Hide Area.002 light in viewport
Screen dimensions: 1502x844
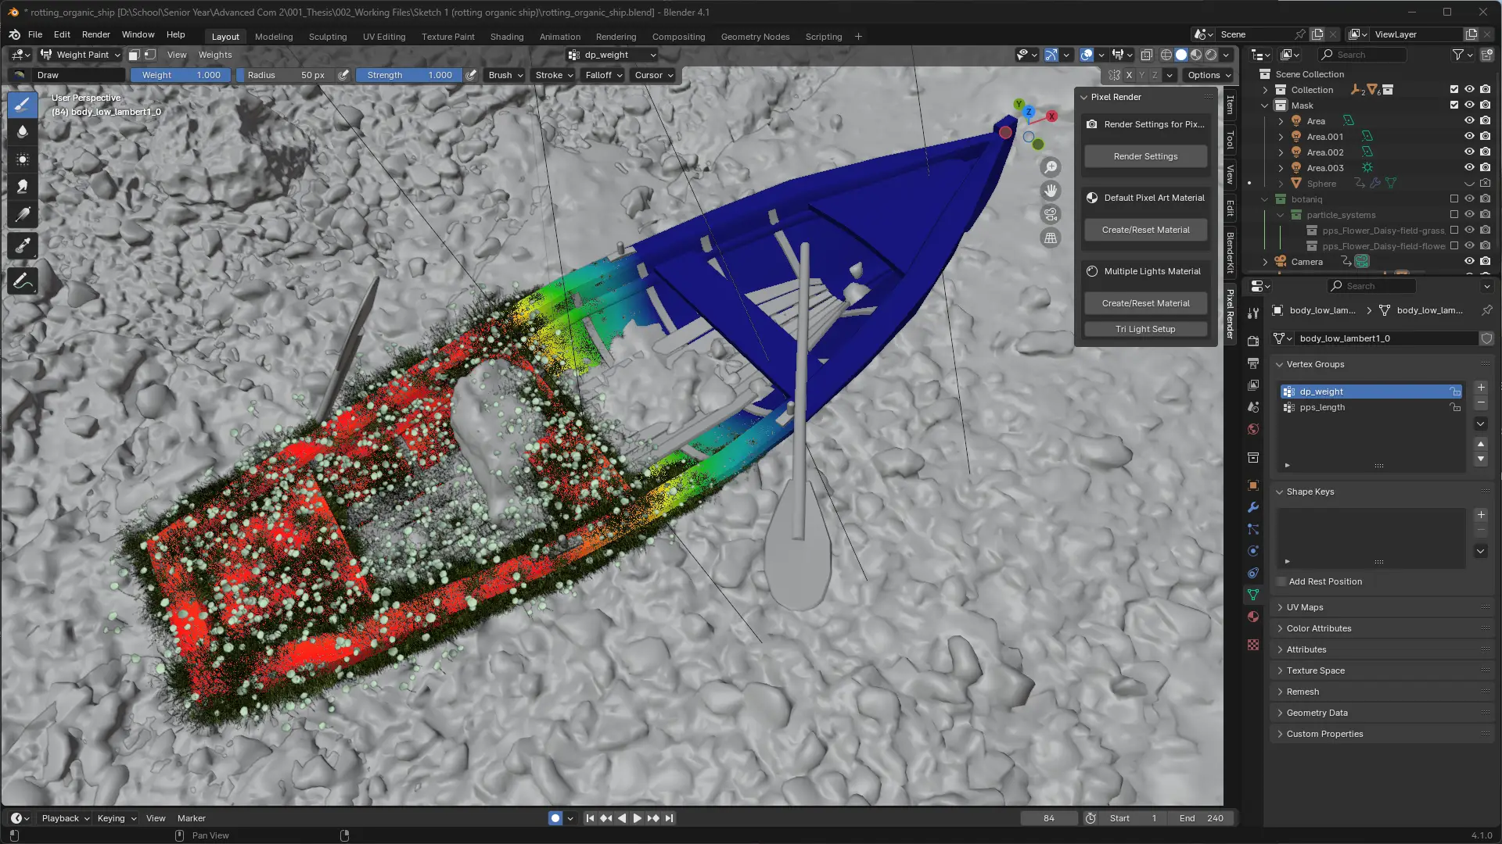pyautogui.click(x=1469, y=152)
